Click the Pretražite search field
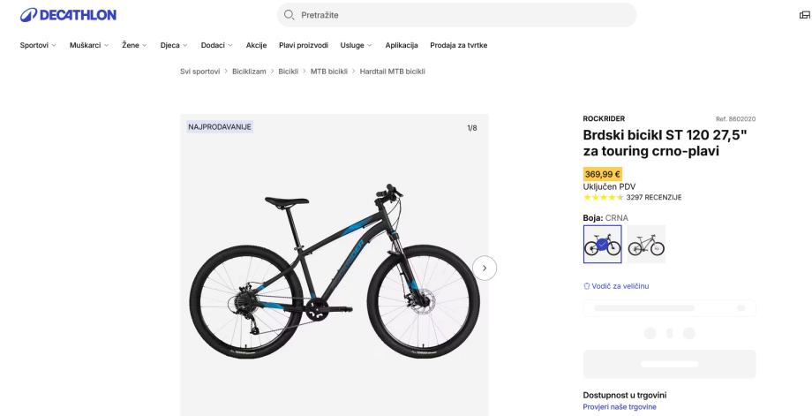The height and width of the screenshot is (416, 812). pos(459,15)
